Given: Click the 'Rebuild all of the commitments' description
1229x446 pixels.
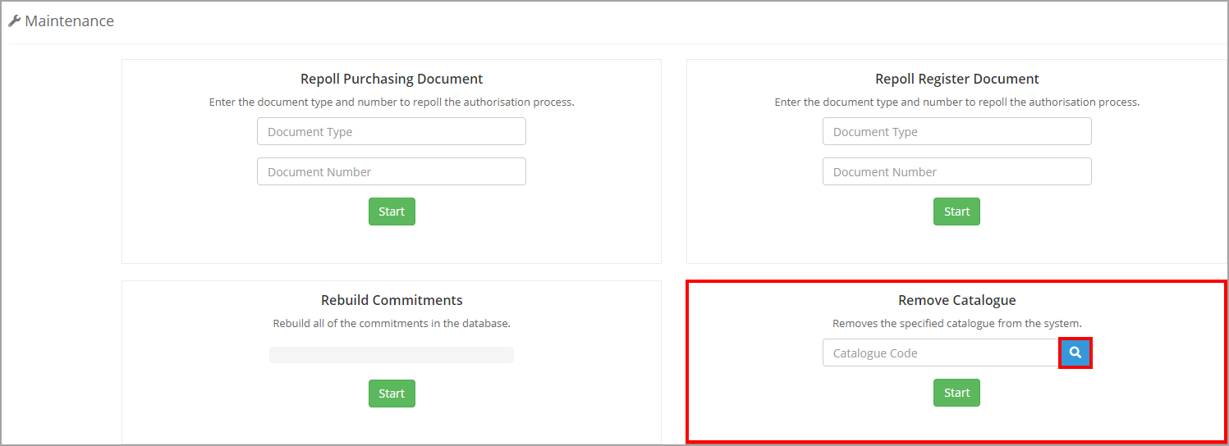Looking at the screenshot, I should pyautogui.click(x=392, y=324).
